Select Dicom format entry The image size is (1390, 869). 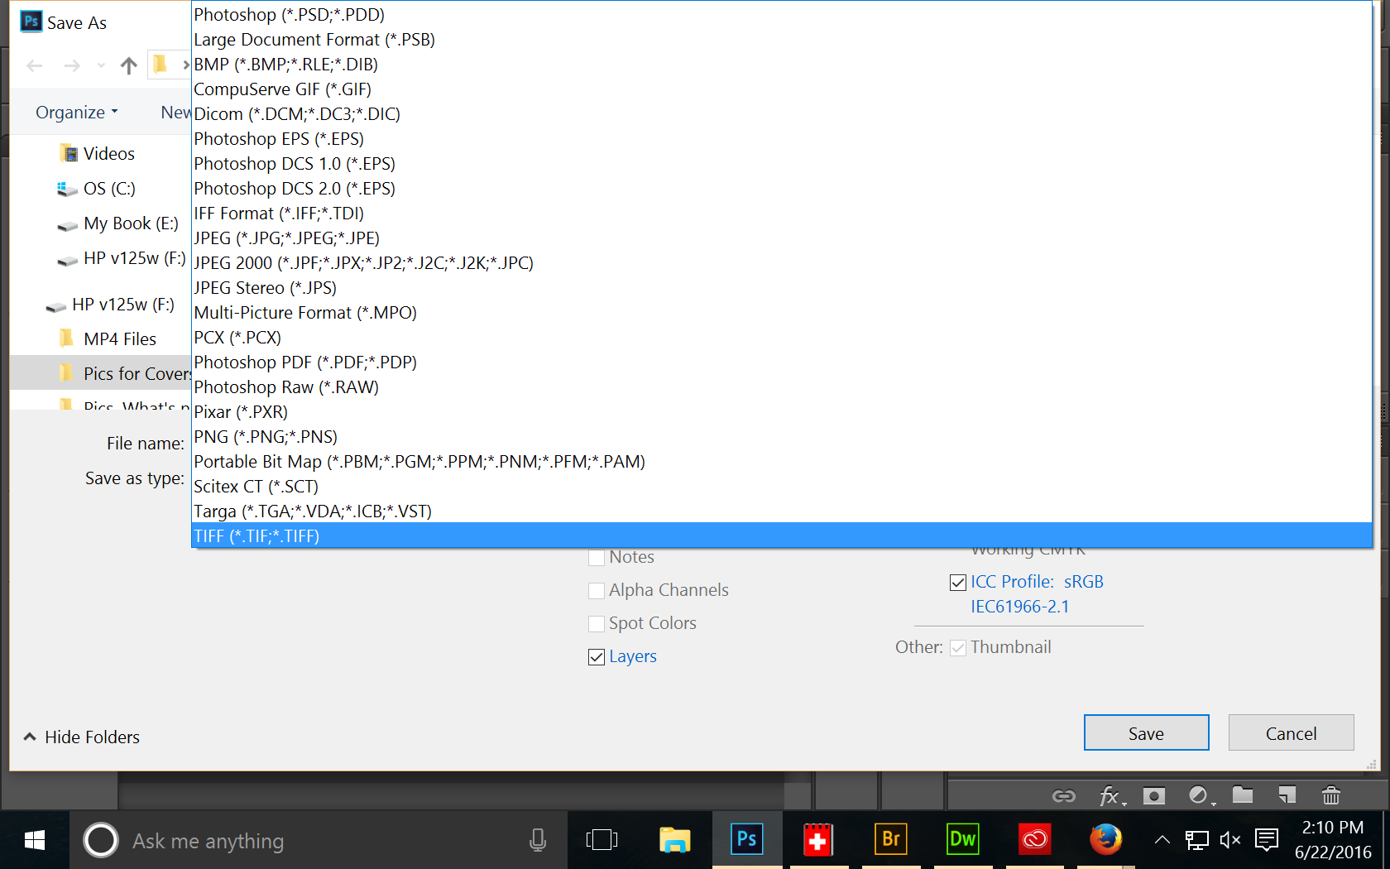[782, 114]
